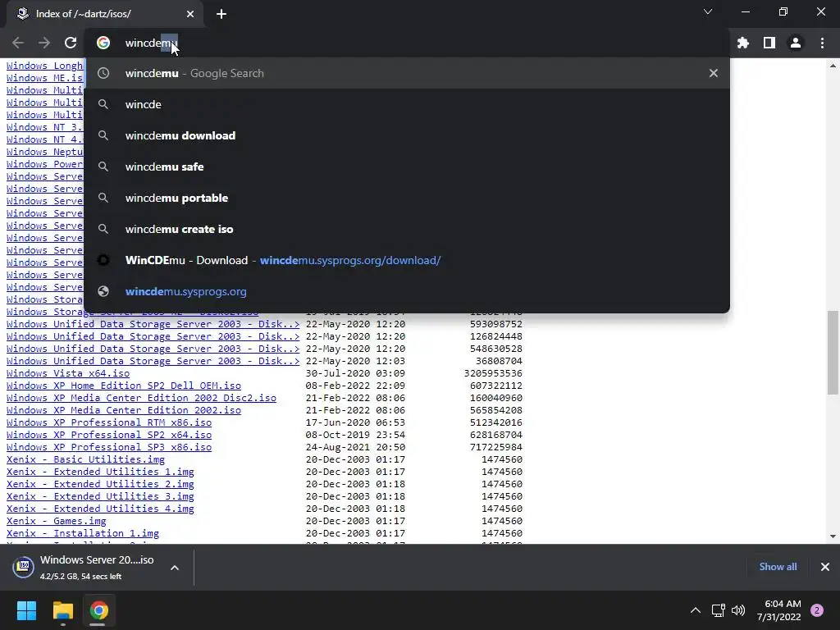Click the date 24-Aug-2021 20:50
This screenshot has height=630, width=840.
tap(355, 447)
